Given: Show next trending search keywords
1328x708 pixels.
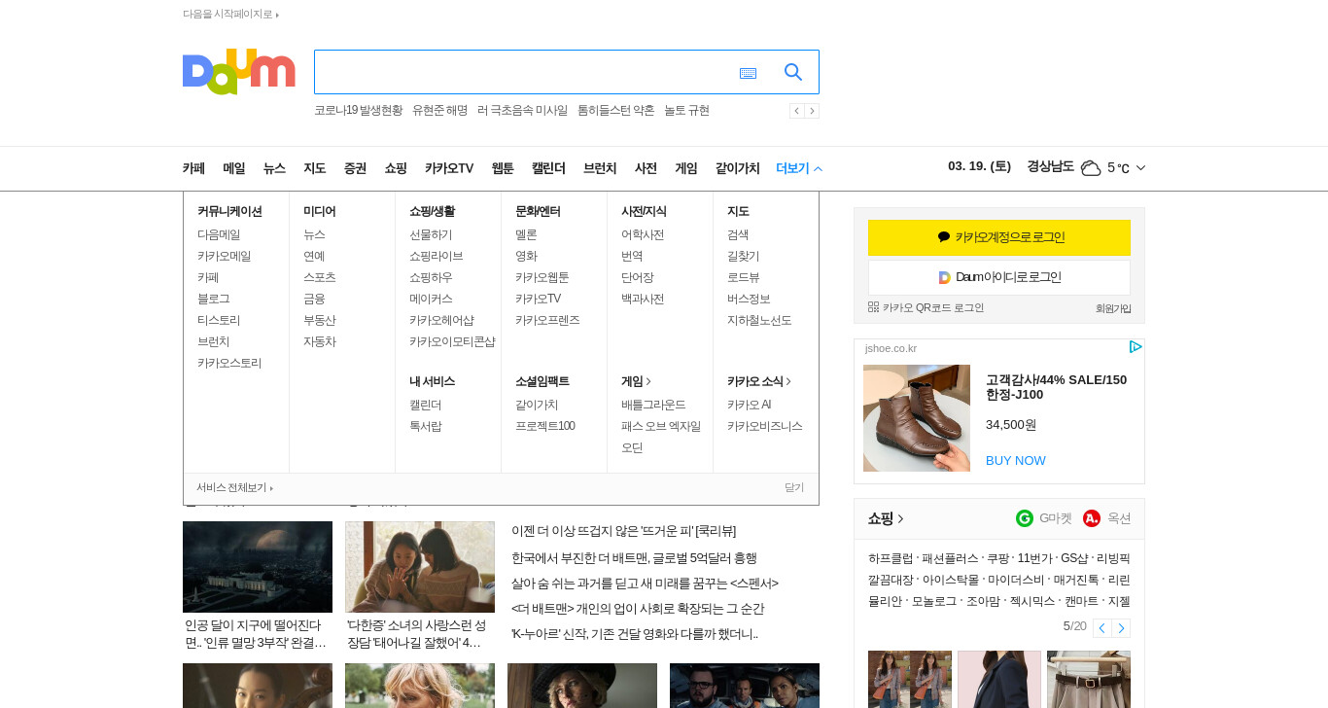Looking at the screenshot, I should coord(812,111).
